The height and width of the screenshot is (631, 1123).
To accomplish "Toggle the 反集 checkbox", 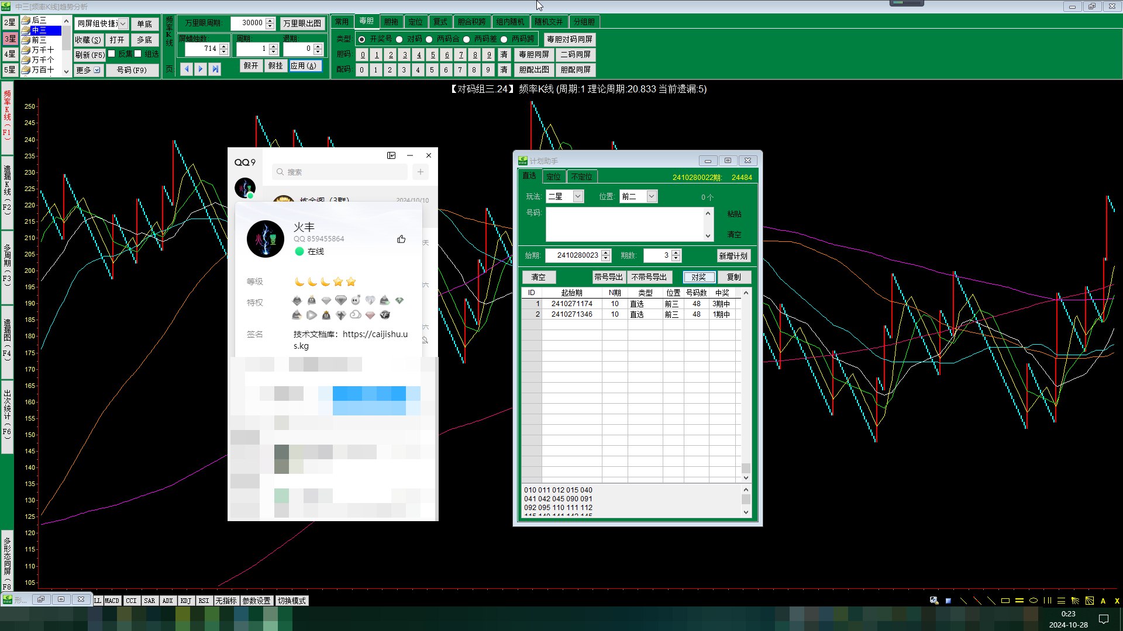I will (x=112, y=54).
